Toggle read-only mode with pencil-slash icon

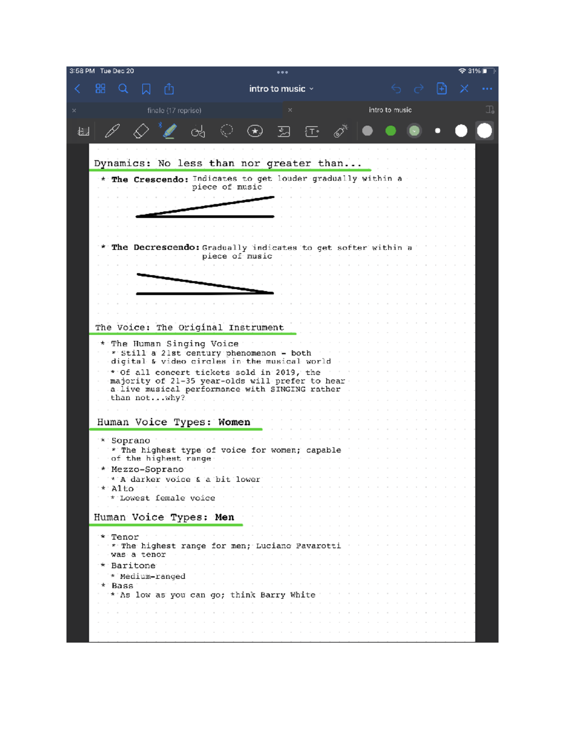464,88
